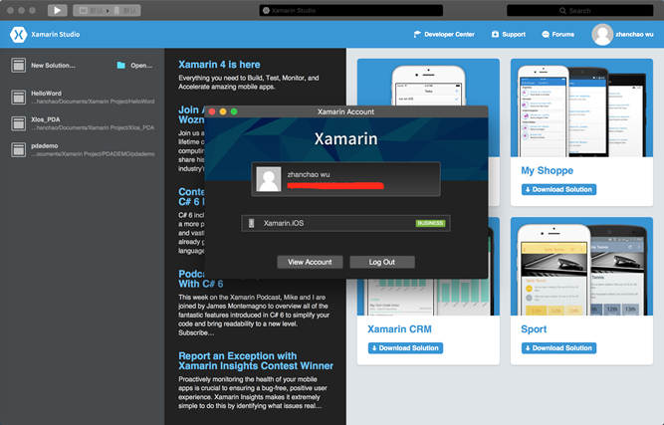Click the HelloWord solution icon

tap(18, 98)
